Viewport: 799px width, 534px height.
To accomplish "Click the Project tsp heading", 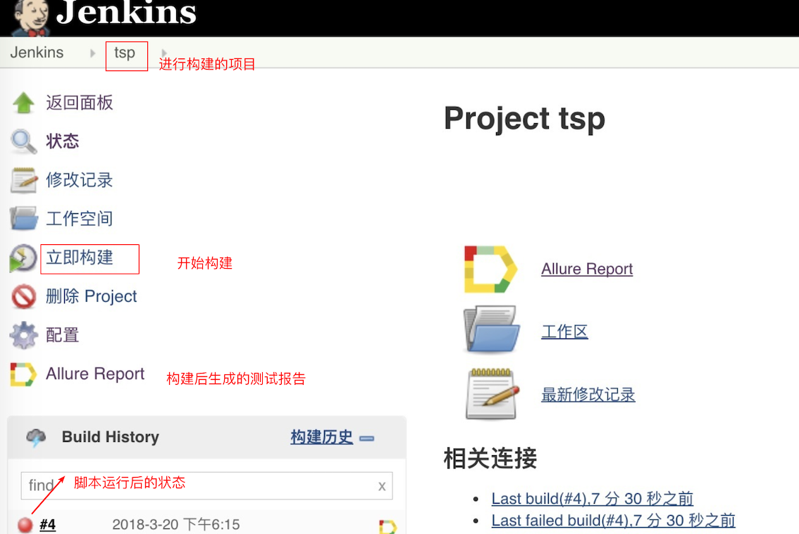I will click(524, 119).
